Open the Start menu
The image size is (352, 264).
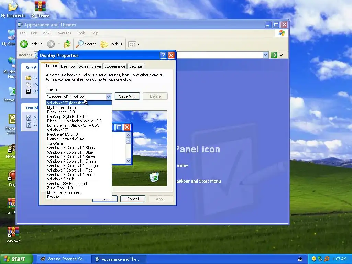16,259
